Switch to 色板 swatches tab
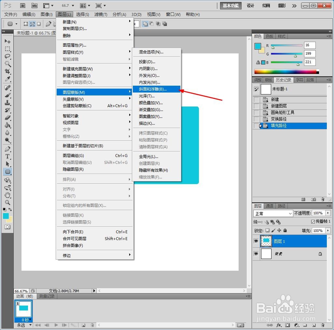 point(270,36)
